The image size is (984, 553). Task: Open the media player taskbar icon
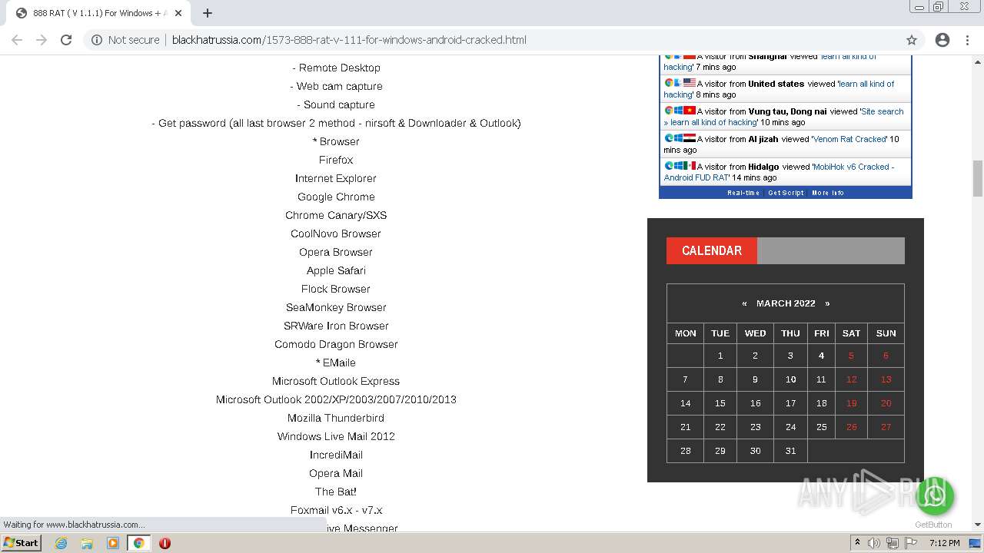pyautogui.click(x=113, y=543)
